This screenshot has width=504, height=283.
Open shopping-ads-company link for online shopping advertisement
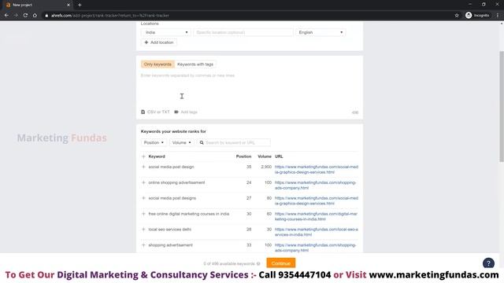[x=315, y=186]
